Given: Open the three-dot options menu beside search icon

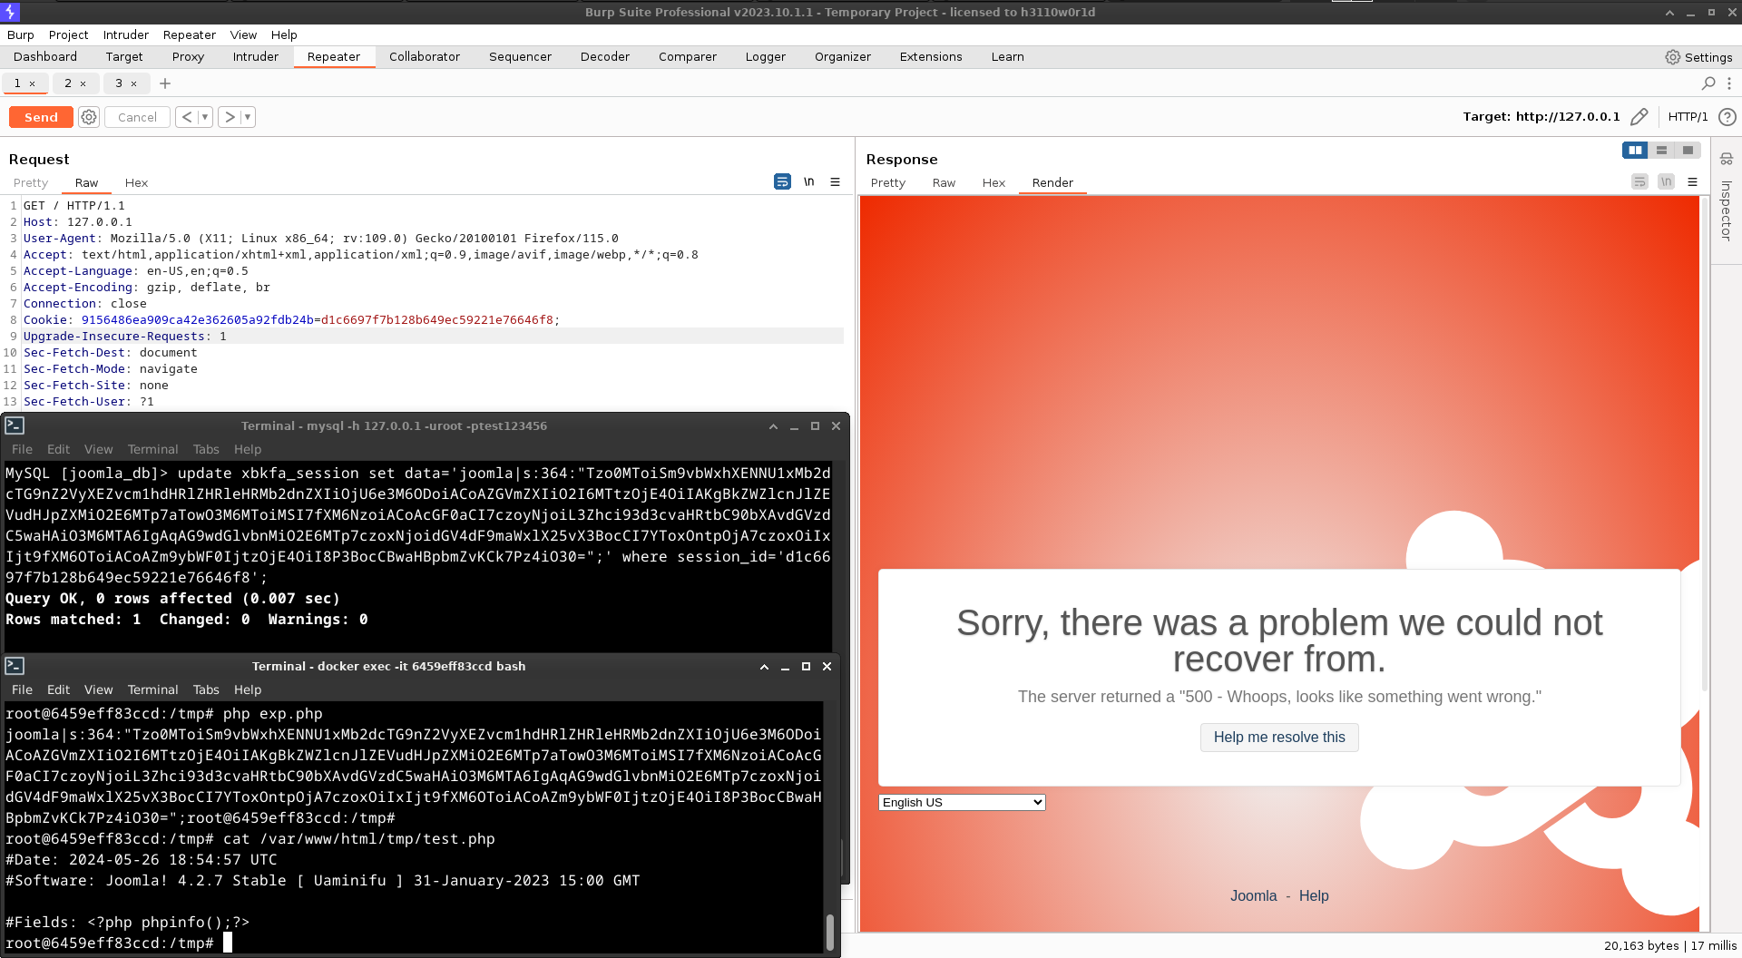Looking at the screenshot, I should pyautogui.click(x=1729, y=83).
